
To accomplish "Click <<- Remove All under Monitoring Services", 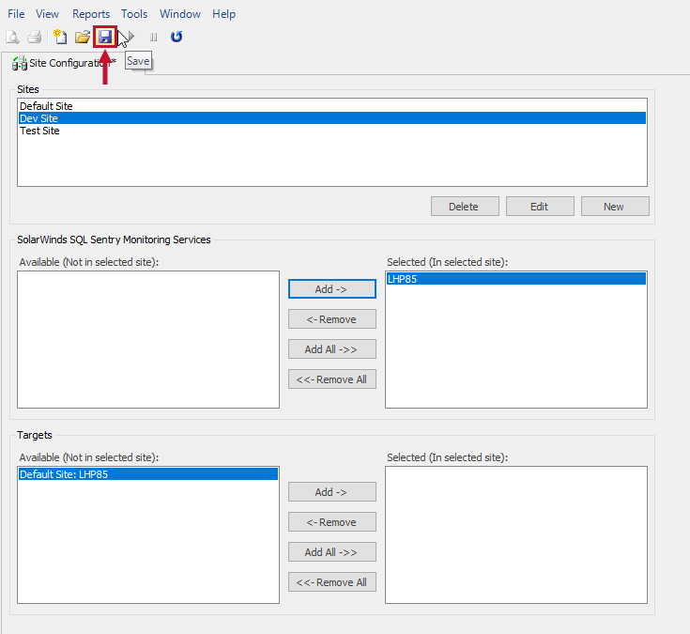I will 332,379.
